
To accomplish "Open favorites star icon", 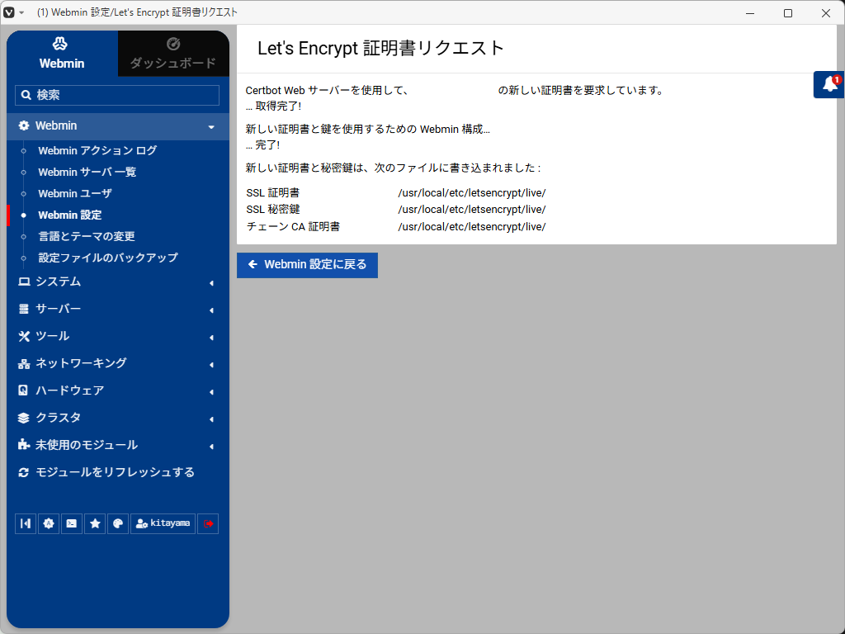I will click(x=95, y=523).
